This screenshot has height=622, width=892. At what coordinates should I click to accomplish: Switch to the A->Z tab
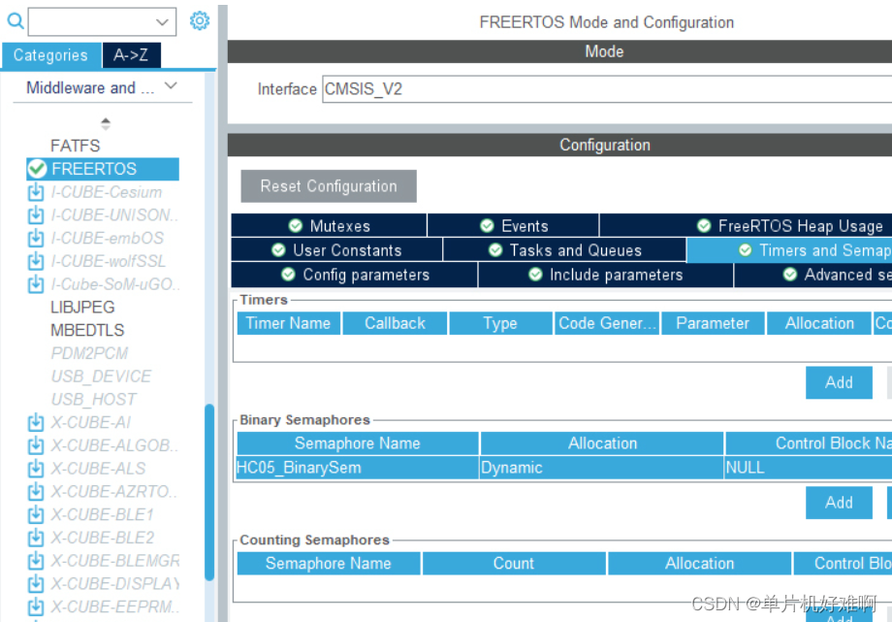132,55
